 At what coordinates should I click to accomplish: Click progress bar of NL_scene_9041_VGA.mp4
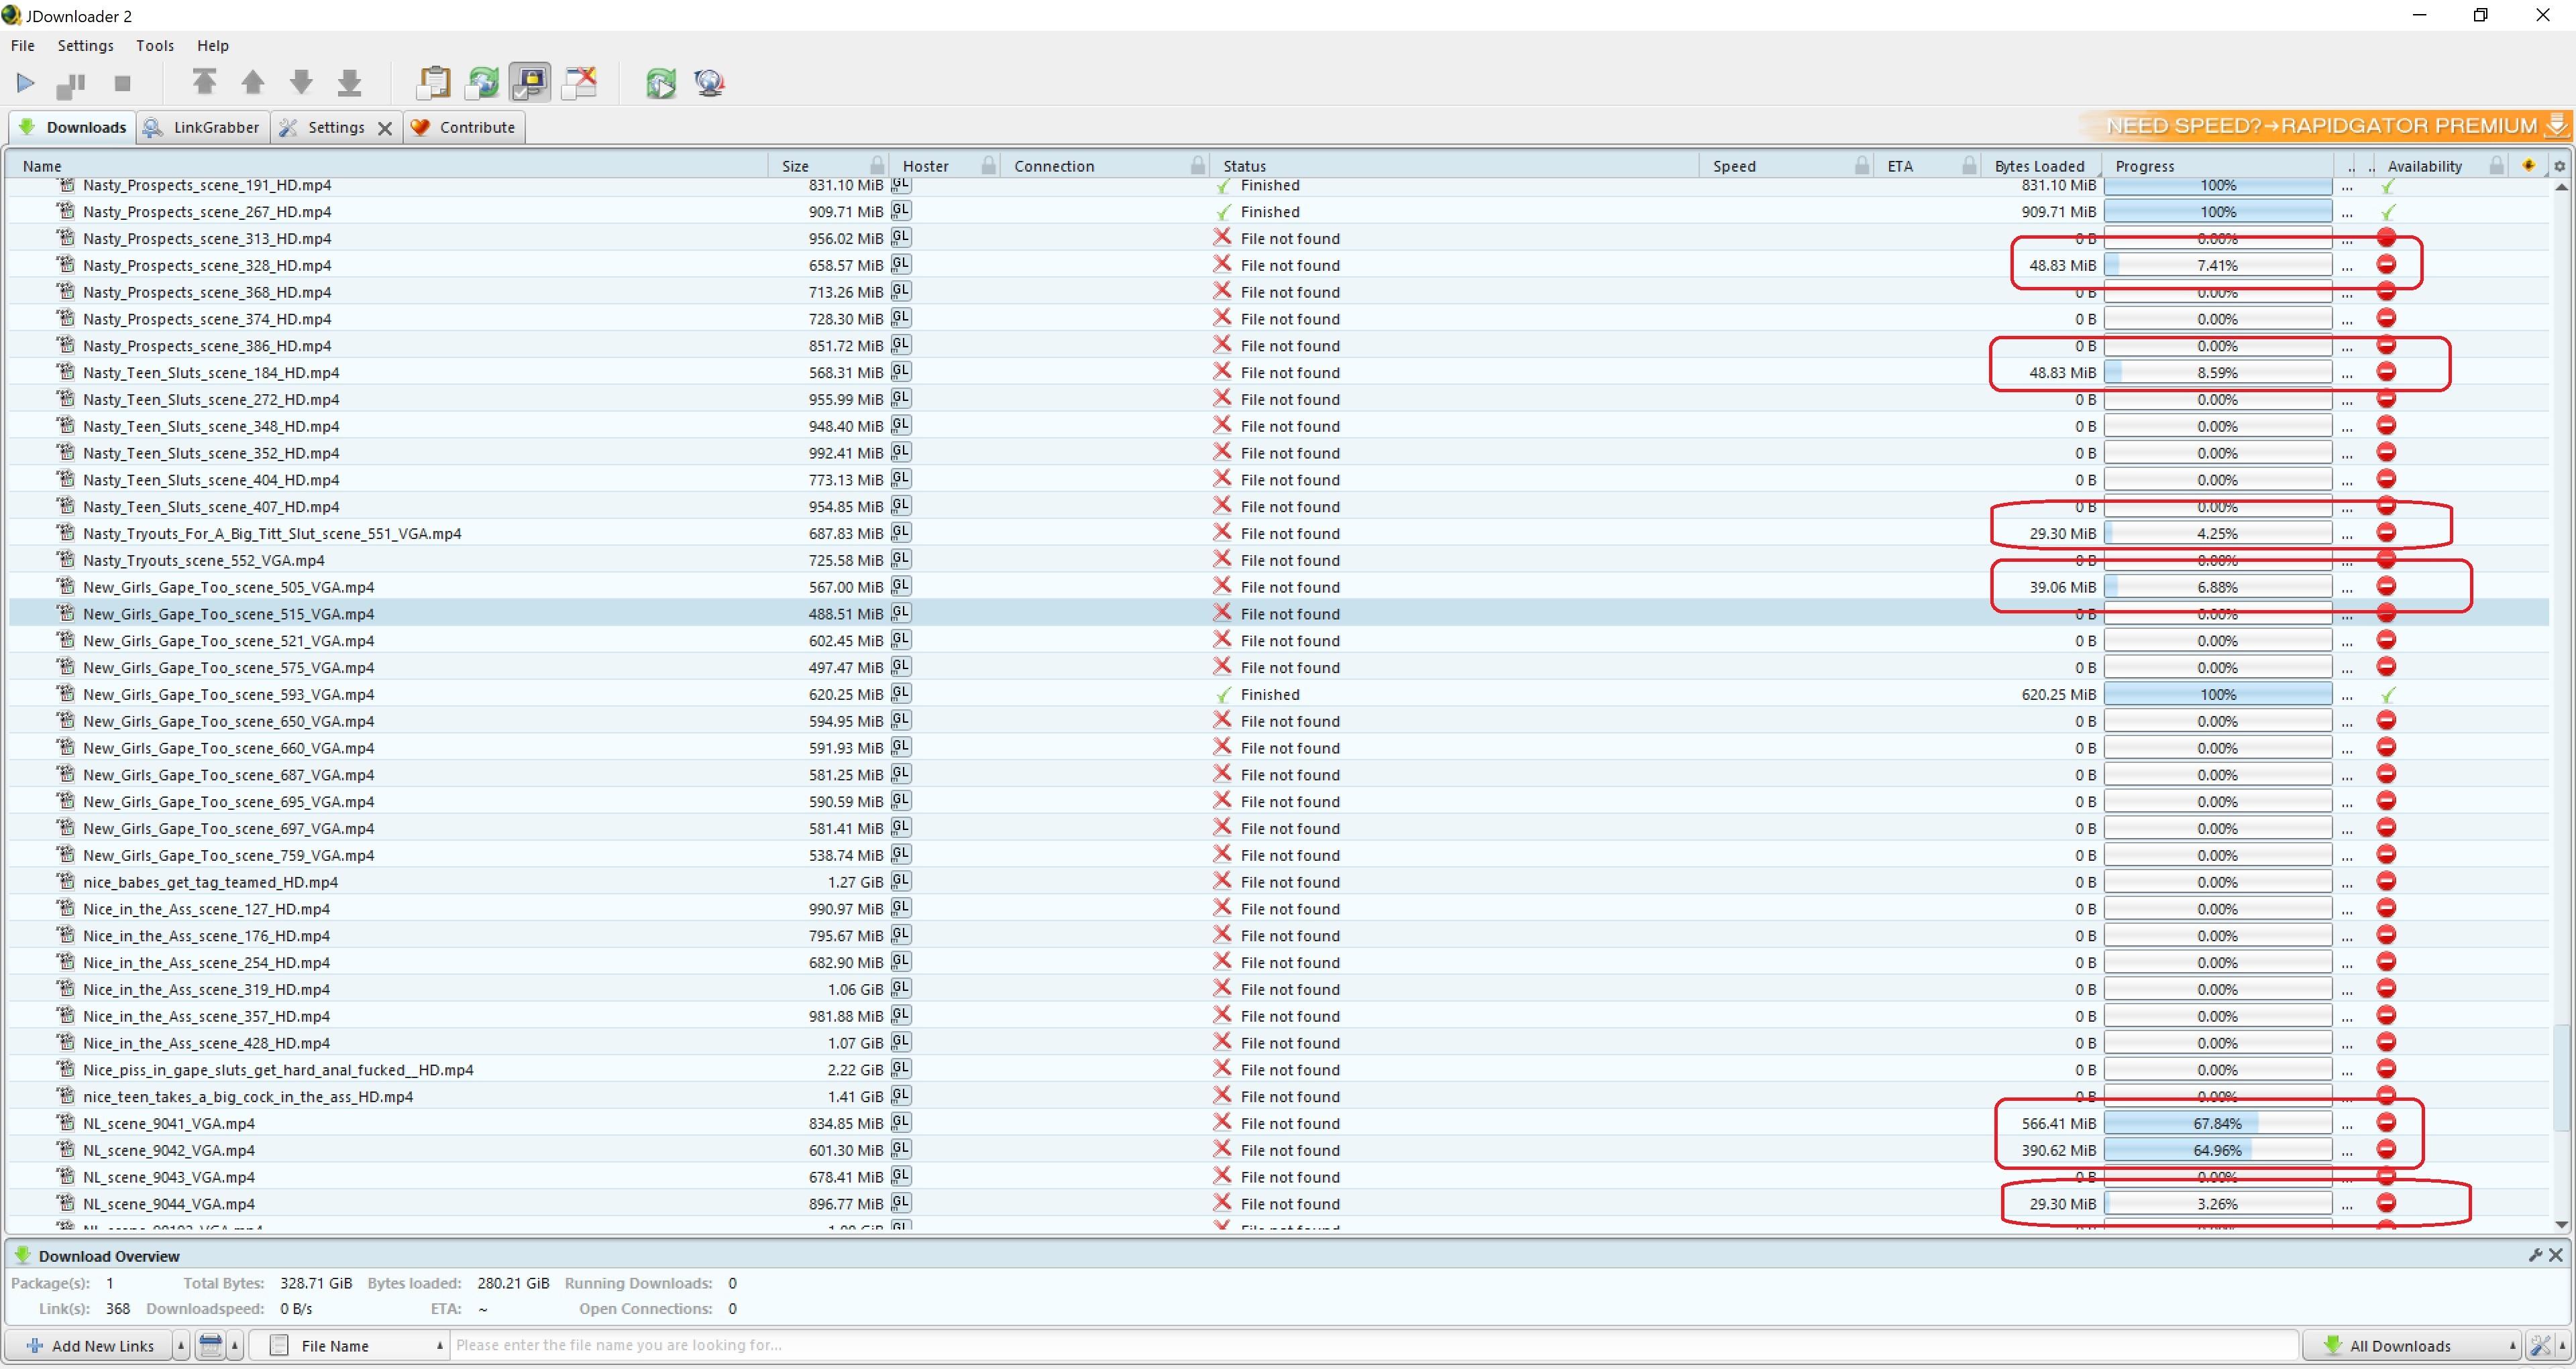[2217, 1123]
